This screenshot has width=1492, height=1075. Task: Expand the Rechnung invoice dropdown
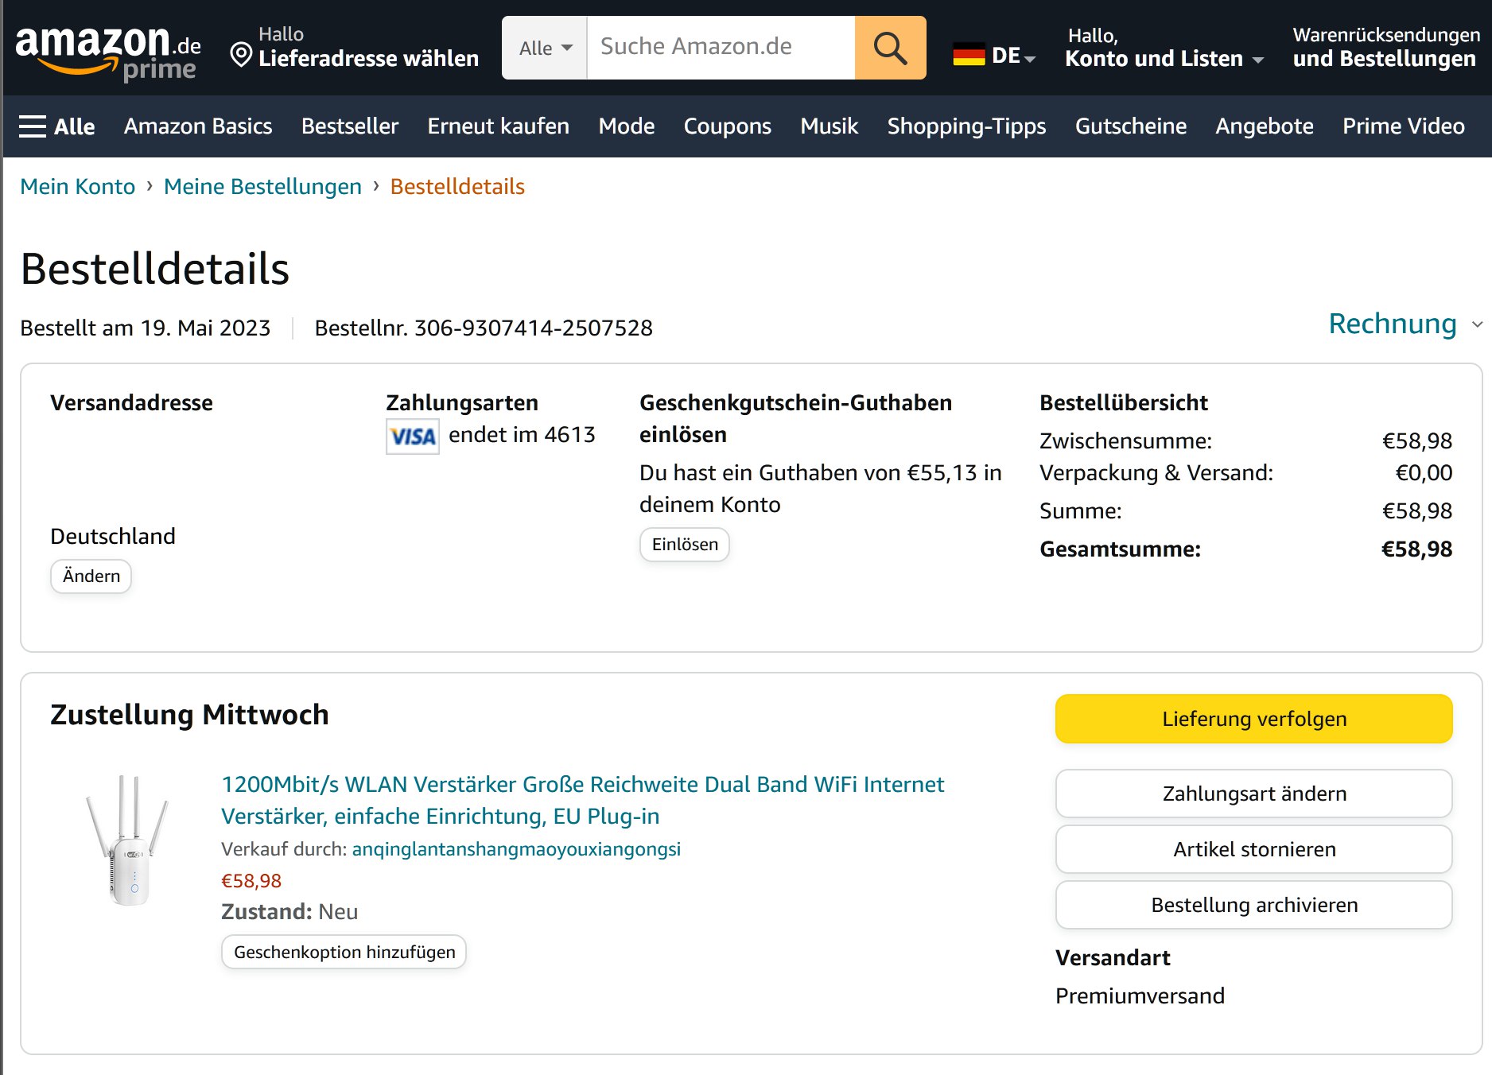[1405, 324]
